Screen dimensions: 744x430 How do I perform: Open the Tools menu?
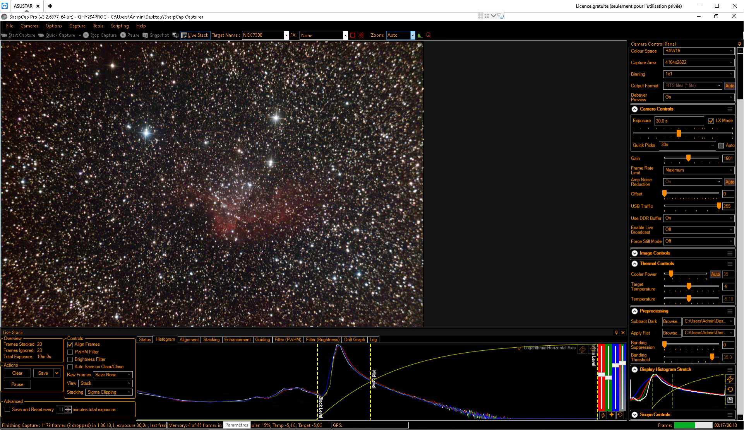coord(98,26)
